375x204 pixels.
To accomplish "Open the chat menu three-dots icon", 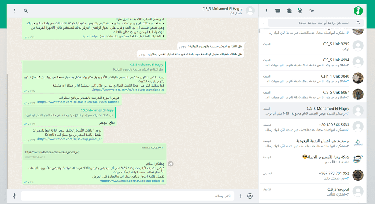I will (x=15, y=11).
